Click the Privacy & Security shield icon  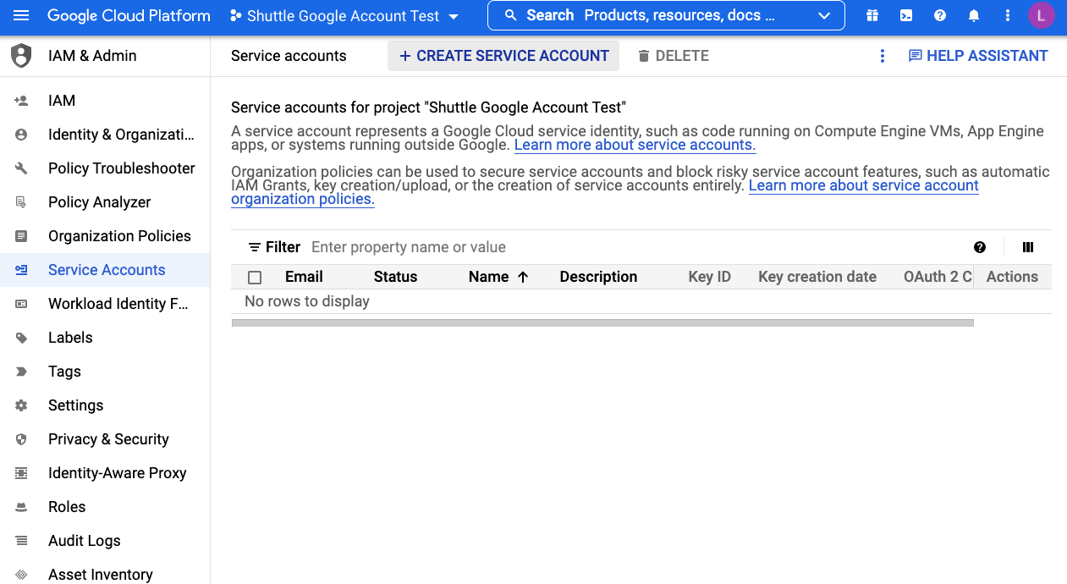(x=21, y=439)
